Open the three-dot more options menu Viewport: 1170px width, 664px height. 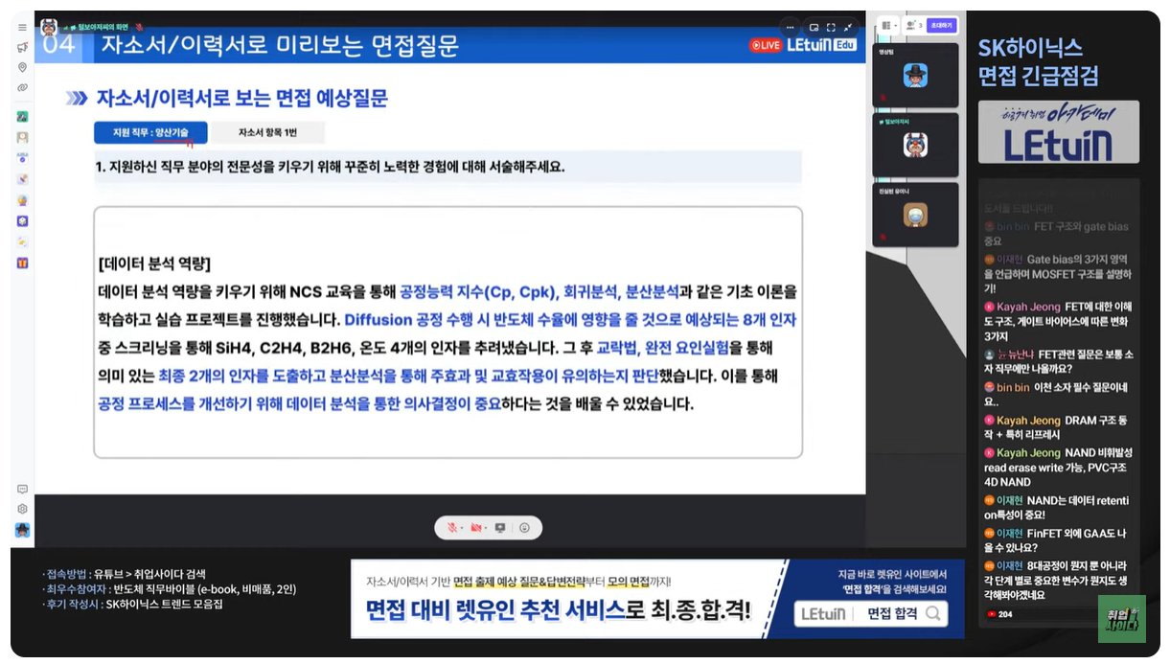coord(789,27)
